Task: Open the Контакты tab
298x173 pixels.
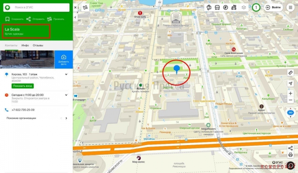Action: click(x=11, y=45)
